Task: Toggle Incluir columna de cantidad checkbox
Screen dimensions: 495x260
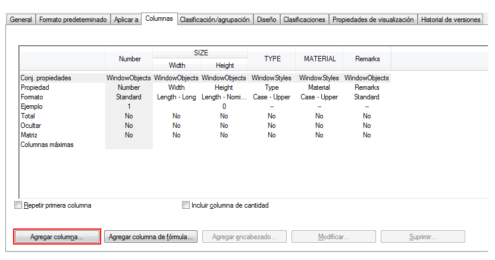Action: point(186,206)
